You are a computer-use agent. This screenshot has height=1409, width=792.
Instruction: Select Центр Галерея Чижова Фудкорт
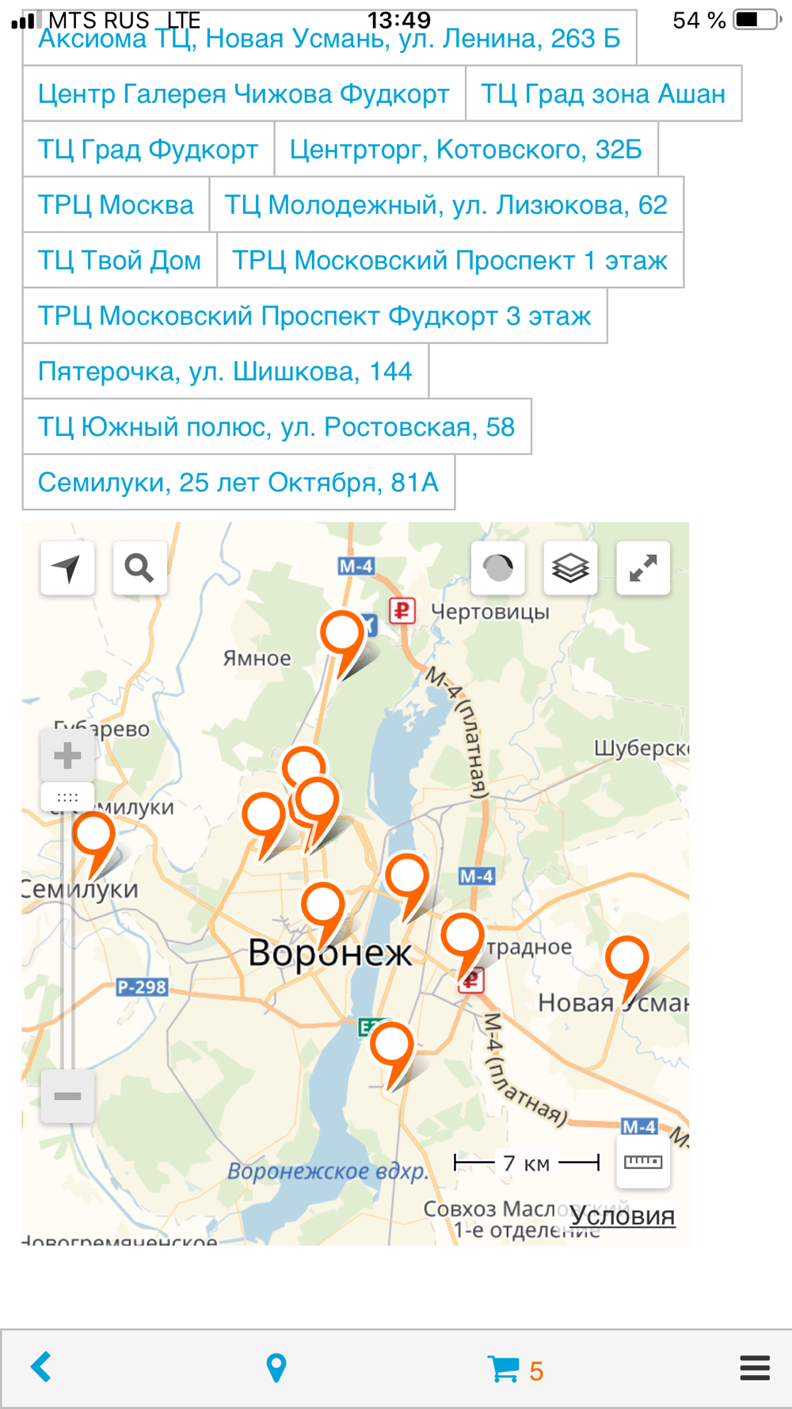(x=244, y=94)
